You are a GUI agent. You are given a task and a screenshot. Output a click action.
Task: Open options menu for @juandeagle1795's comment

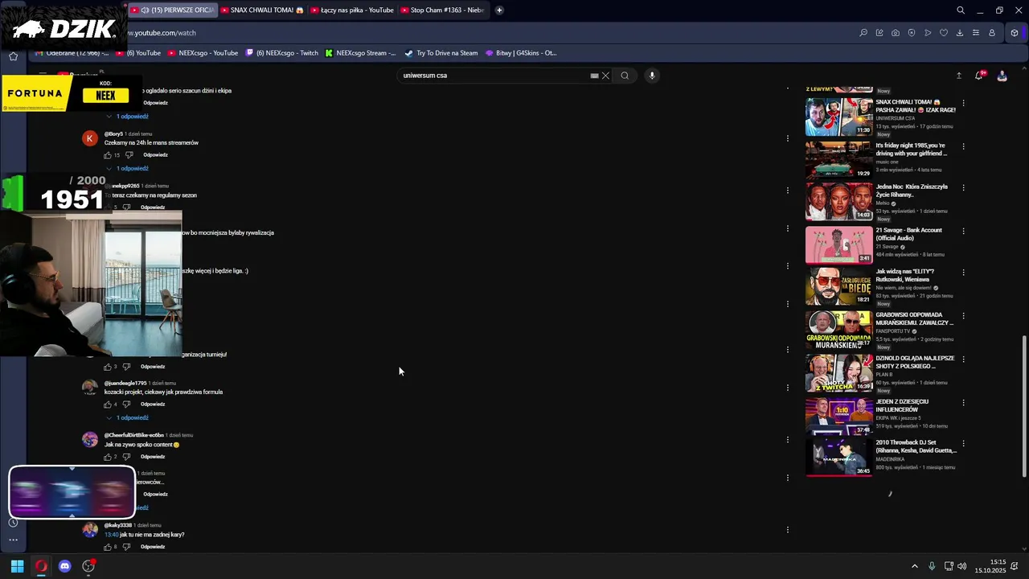point(788,388)
